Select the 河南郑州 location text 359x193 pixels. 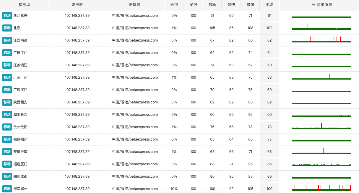(20, 189)
